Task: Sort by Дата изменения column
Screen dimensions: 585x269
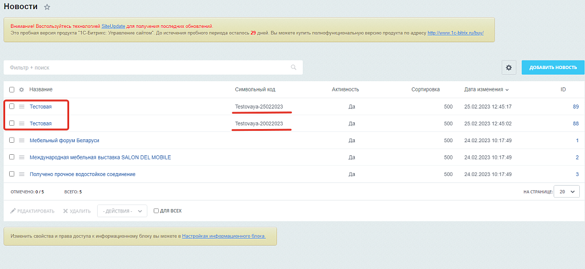Action: coord(486,90)
